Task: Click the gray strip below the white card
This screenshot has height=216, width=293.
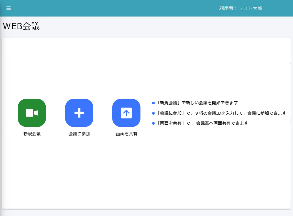Action: pos(146,213)
